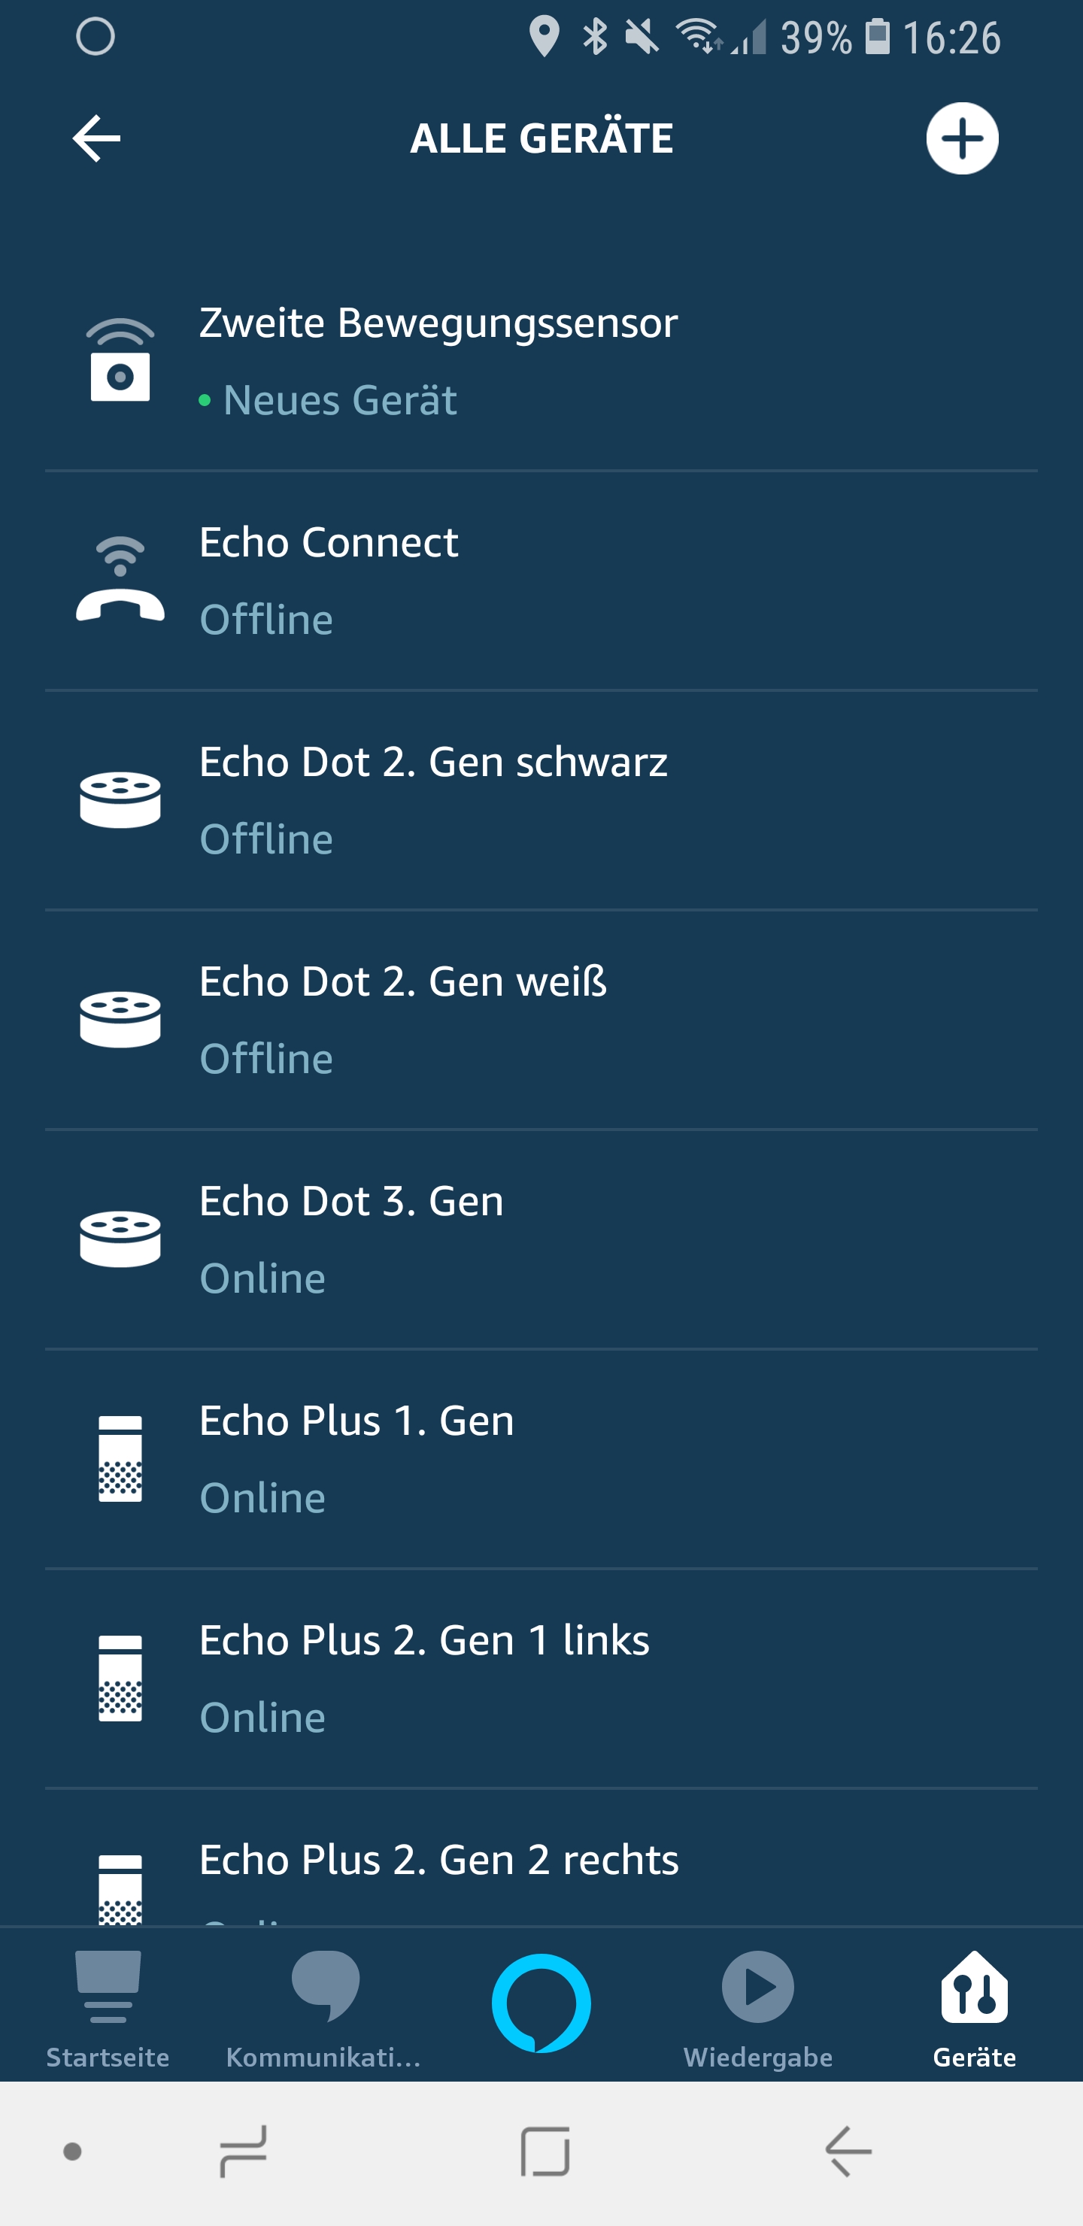Tap the Echo Plus 1. Gen speaker icon
This screenshot has width=1083, height=2226.
tap(120, 1457)
